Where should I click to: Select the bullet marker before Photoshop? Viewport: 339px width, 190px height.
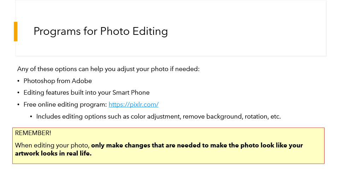[18, 81]
